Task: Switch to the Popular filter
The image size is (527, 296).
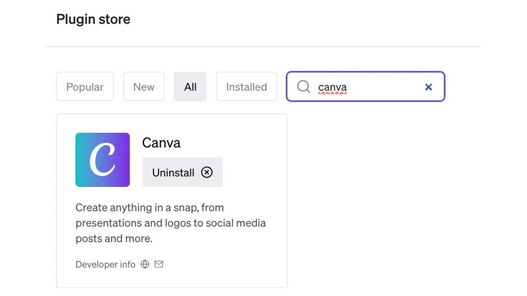Action: coord(85,87)
